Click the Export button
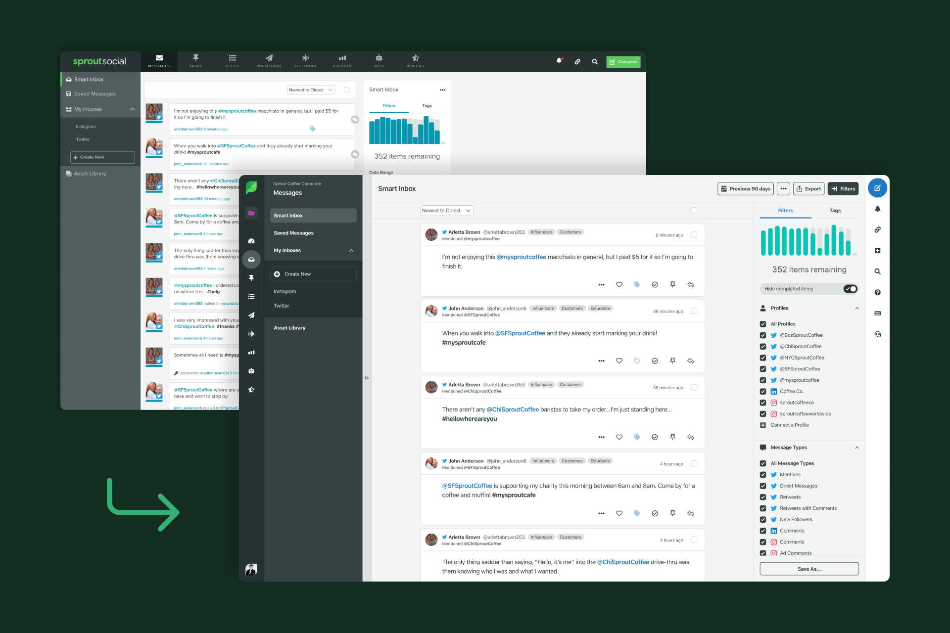Viewport: 950px width, 633px height. click(x=808, y=189)
